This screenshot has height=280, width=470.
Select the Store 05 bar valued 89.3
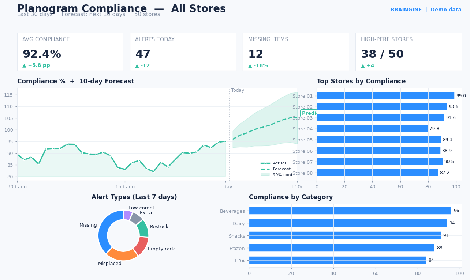[x=379, y=140]
